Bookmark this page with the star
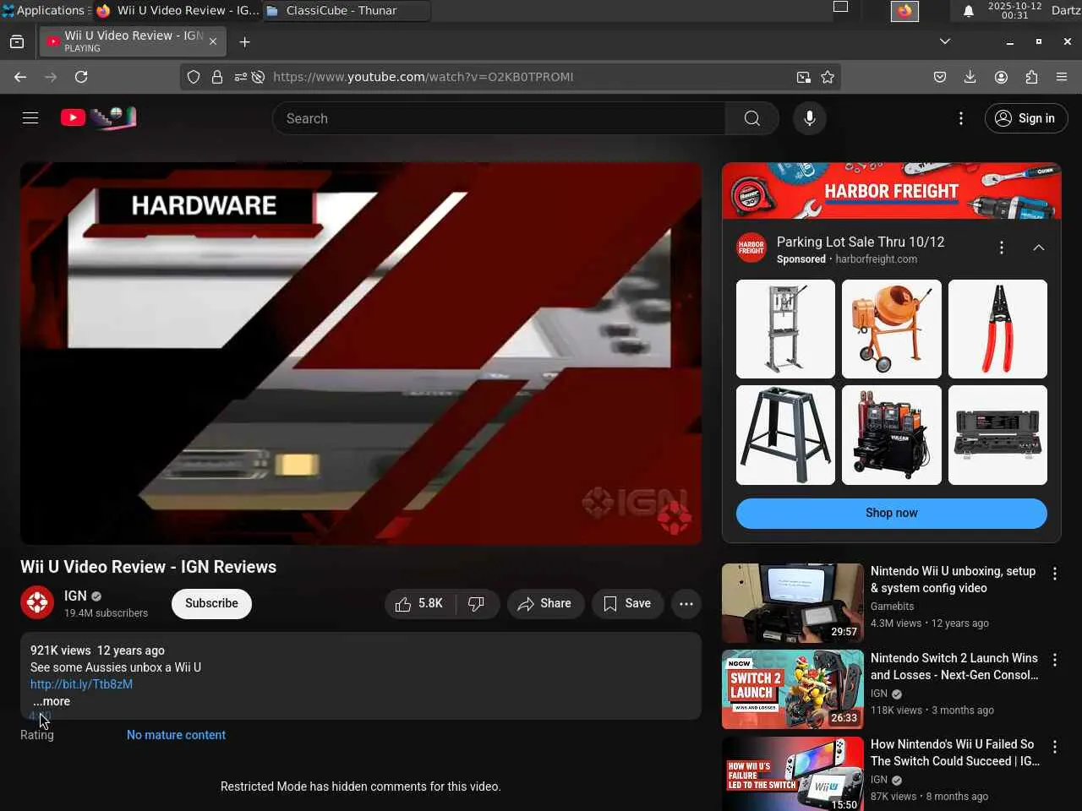1082x811 pixels. pyautogui.click(x=828, y=77)
